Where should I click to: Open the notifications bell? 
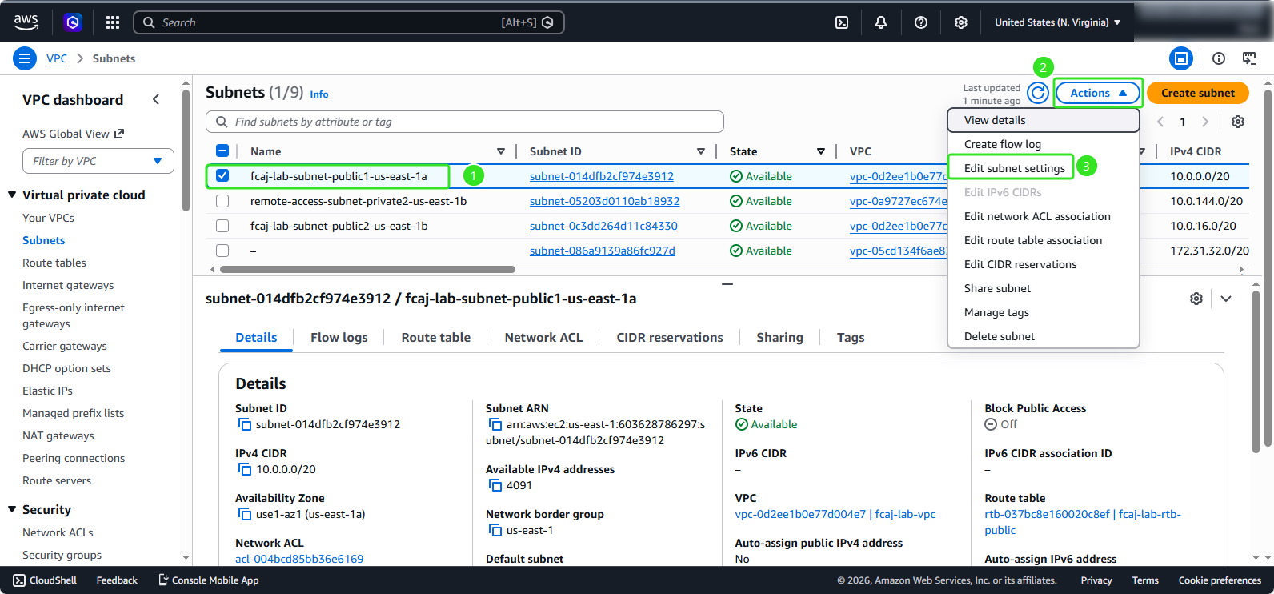tap(881, 22)
